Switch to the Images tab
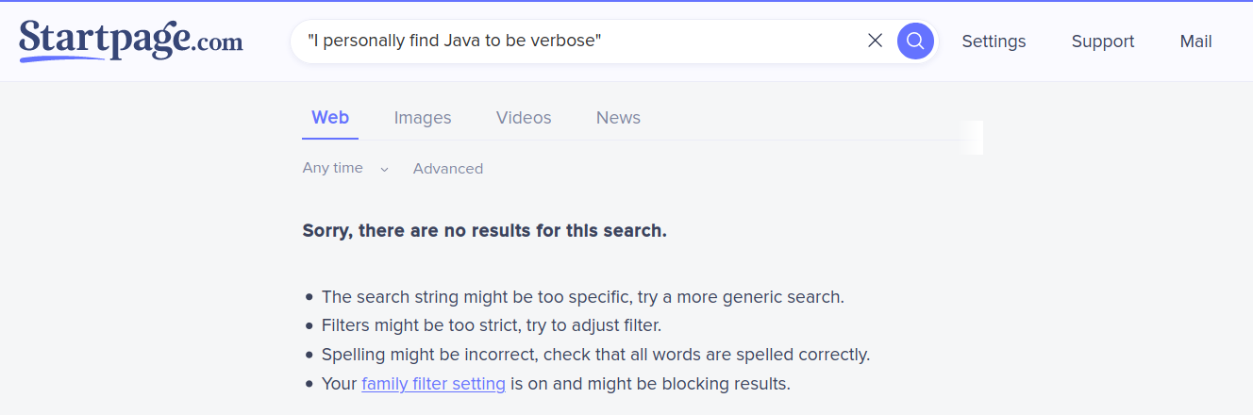Image resolution: width=1253 pixels, height=415 pixels. click(x=423, y=118)
